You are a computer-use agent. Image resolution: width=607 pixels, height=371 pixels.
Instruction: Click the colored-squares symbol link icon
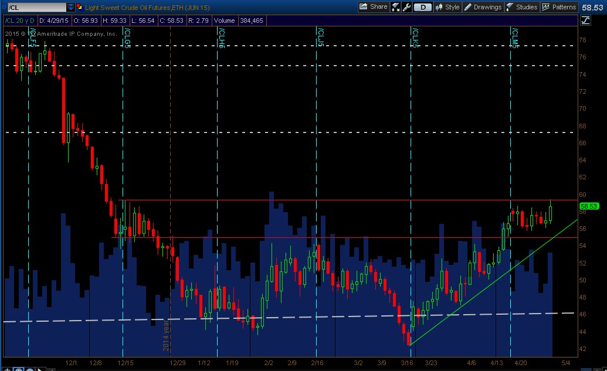click(79, 7)
